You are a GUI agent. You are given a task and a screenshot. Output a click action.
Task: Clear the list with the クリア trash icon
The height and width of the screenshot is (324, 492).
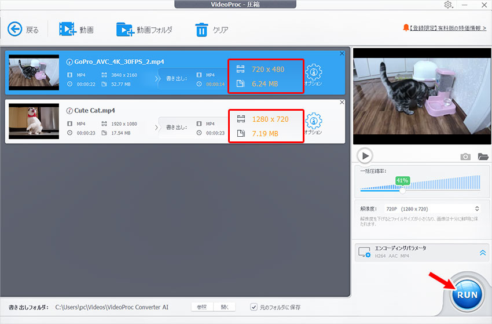pyautogui.click(x=201, y=30)
